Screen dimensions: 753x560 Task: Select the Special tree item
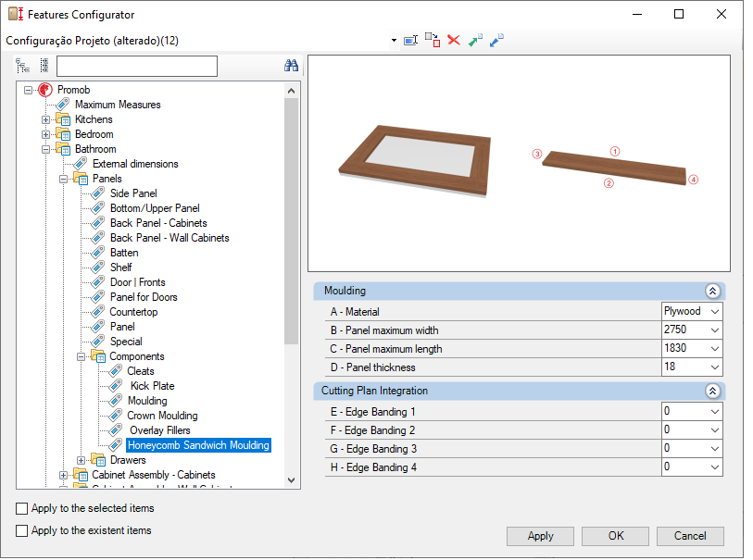[126, 342]
